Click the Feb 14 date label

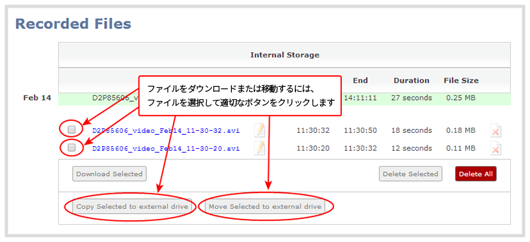[37, 98]
